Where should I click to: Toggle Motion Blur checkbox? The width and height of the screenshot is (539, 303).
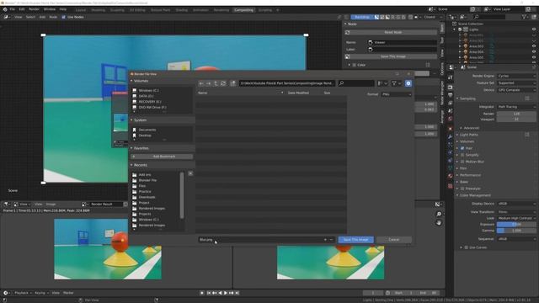462,162
